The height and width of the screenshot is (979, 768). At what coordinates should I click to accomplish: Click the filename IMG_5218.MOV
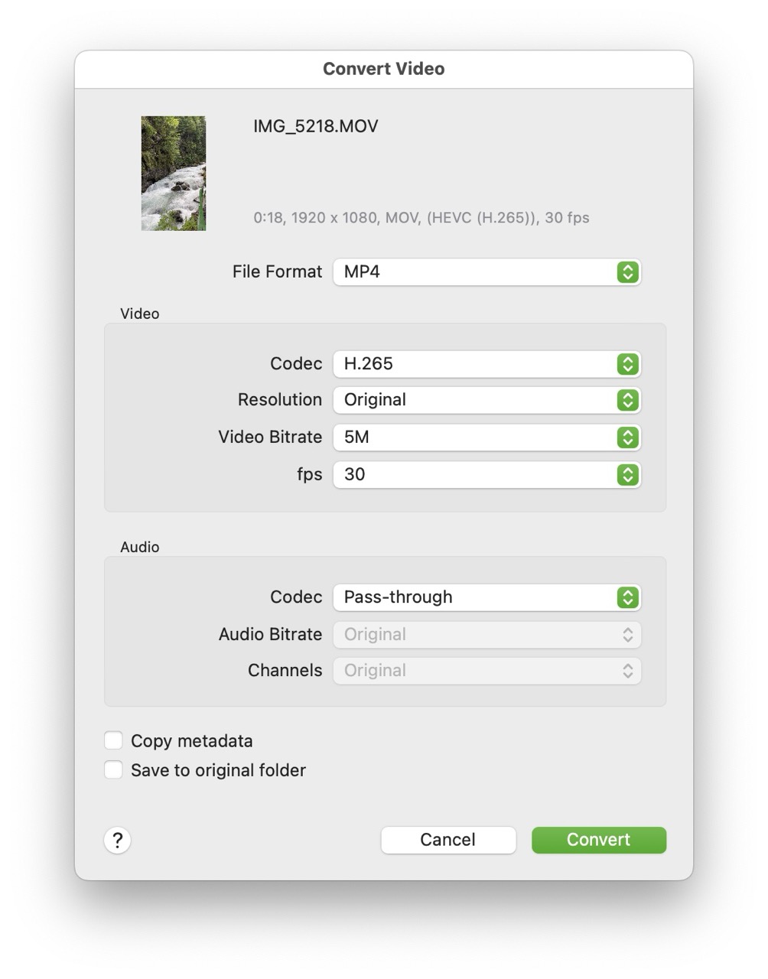tap(316, 125)
